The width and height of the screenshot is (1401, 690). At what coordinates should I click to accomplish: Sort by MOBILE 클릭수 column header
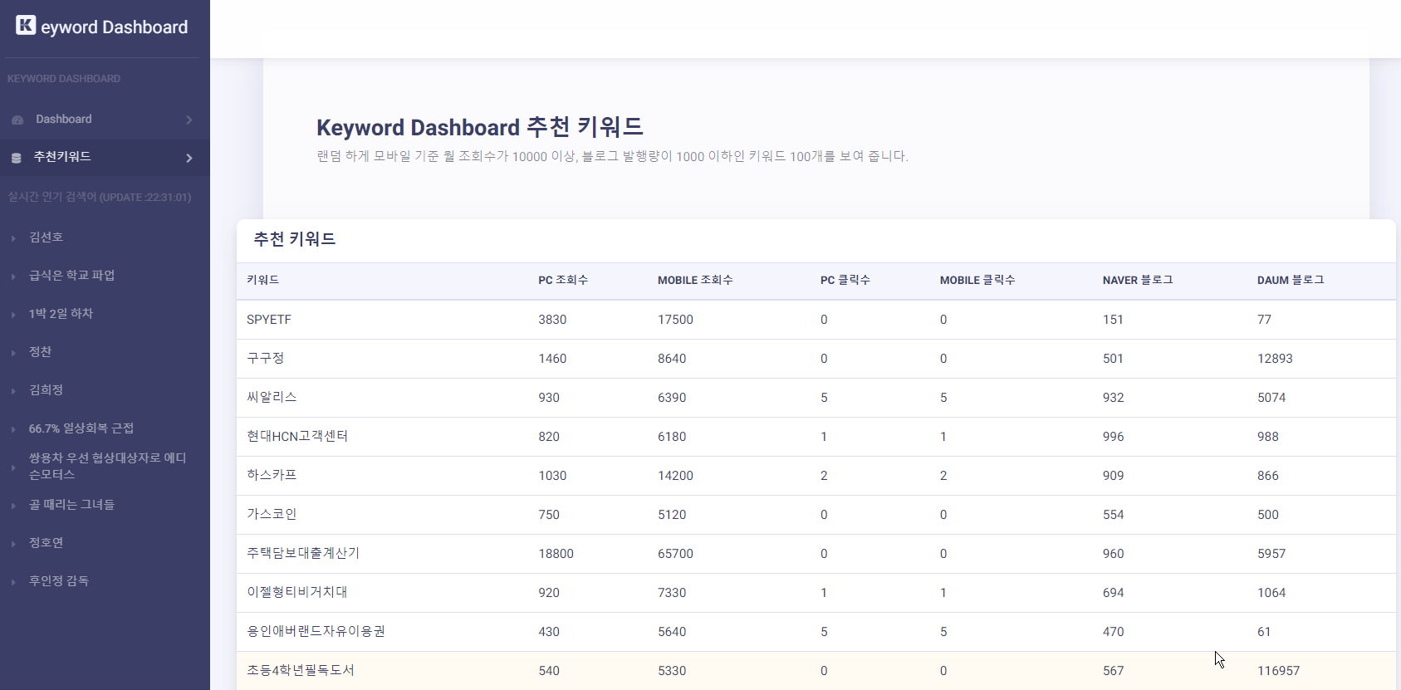tap(977, 280)
